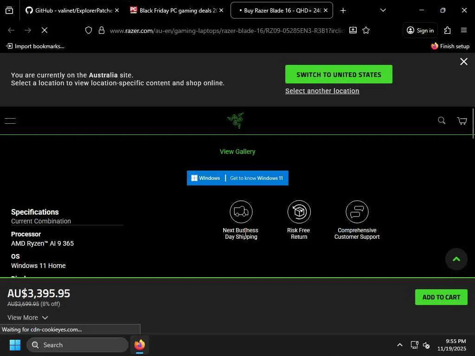The width and height of the screenshot is (475, 356).
Task: Close the GitHub ExplorerPatcher tab
Action: 117,10
